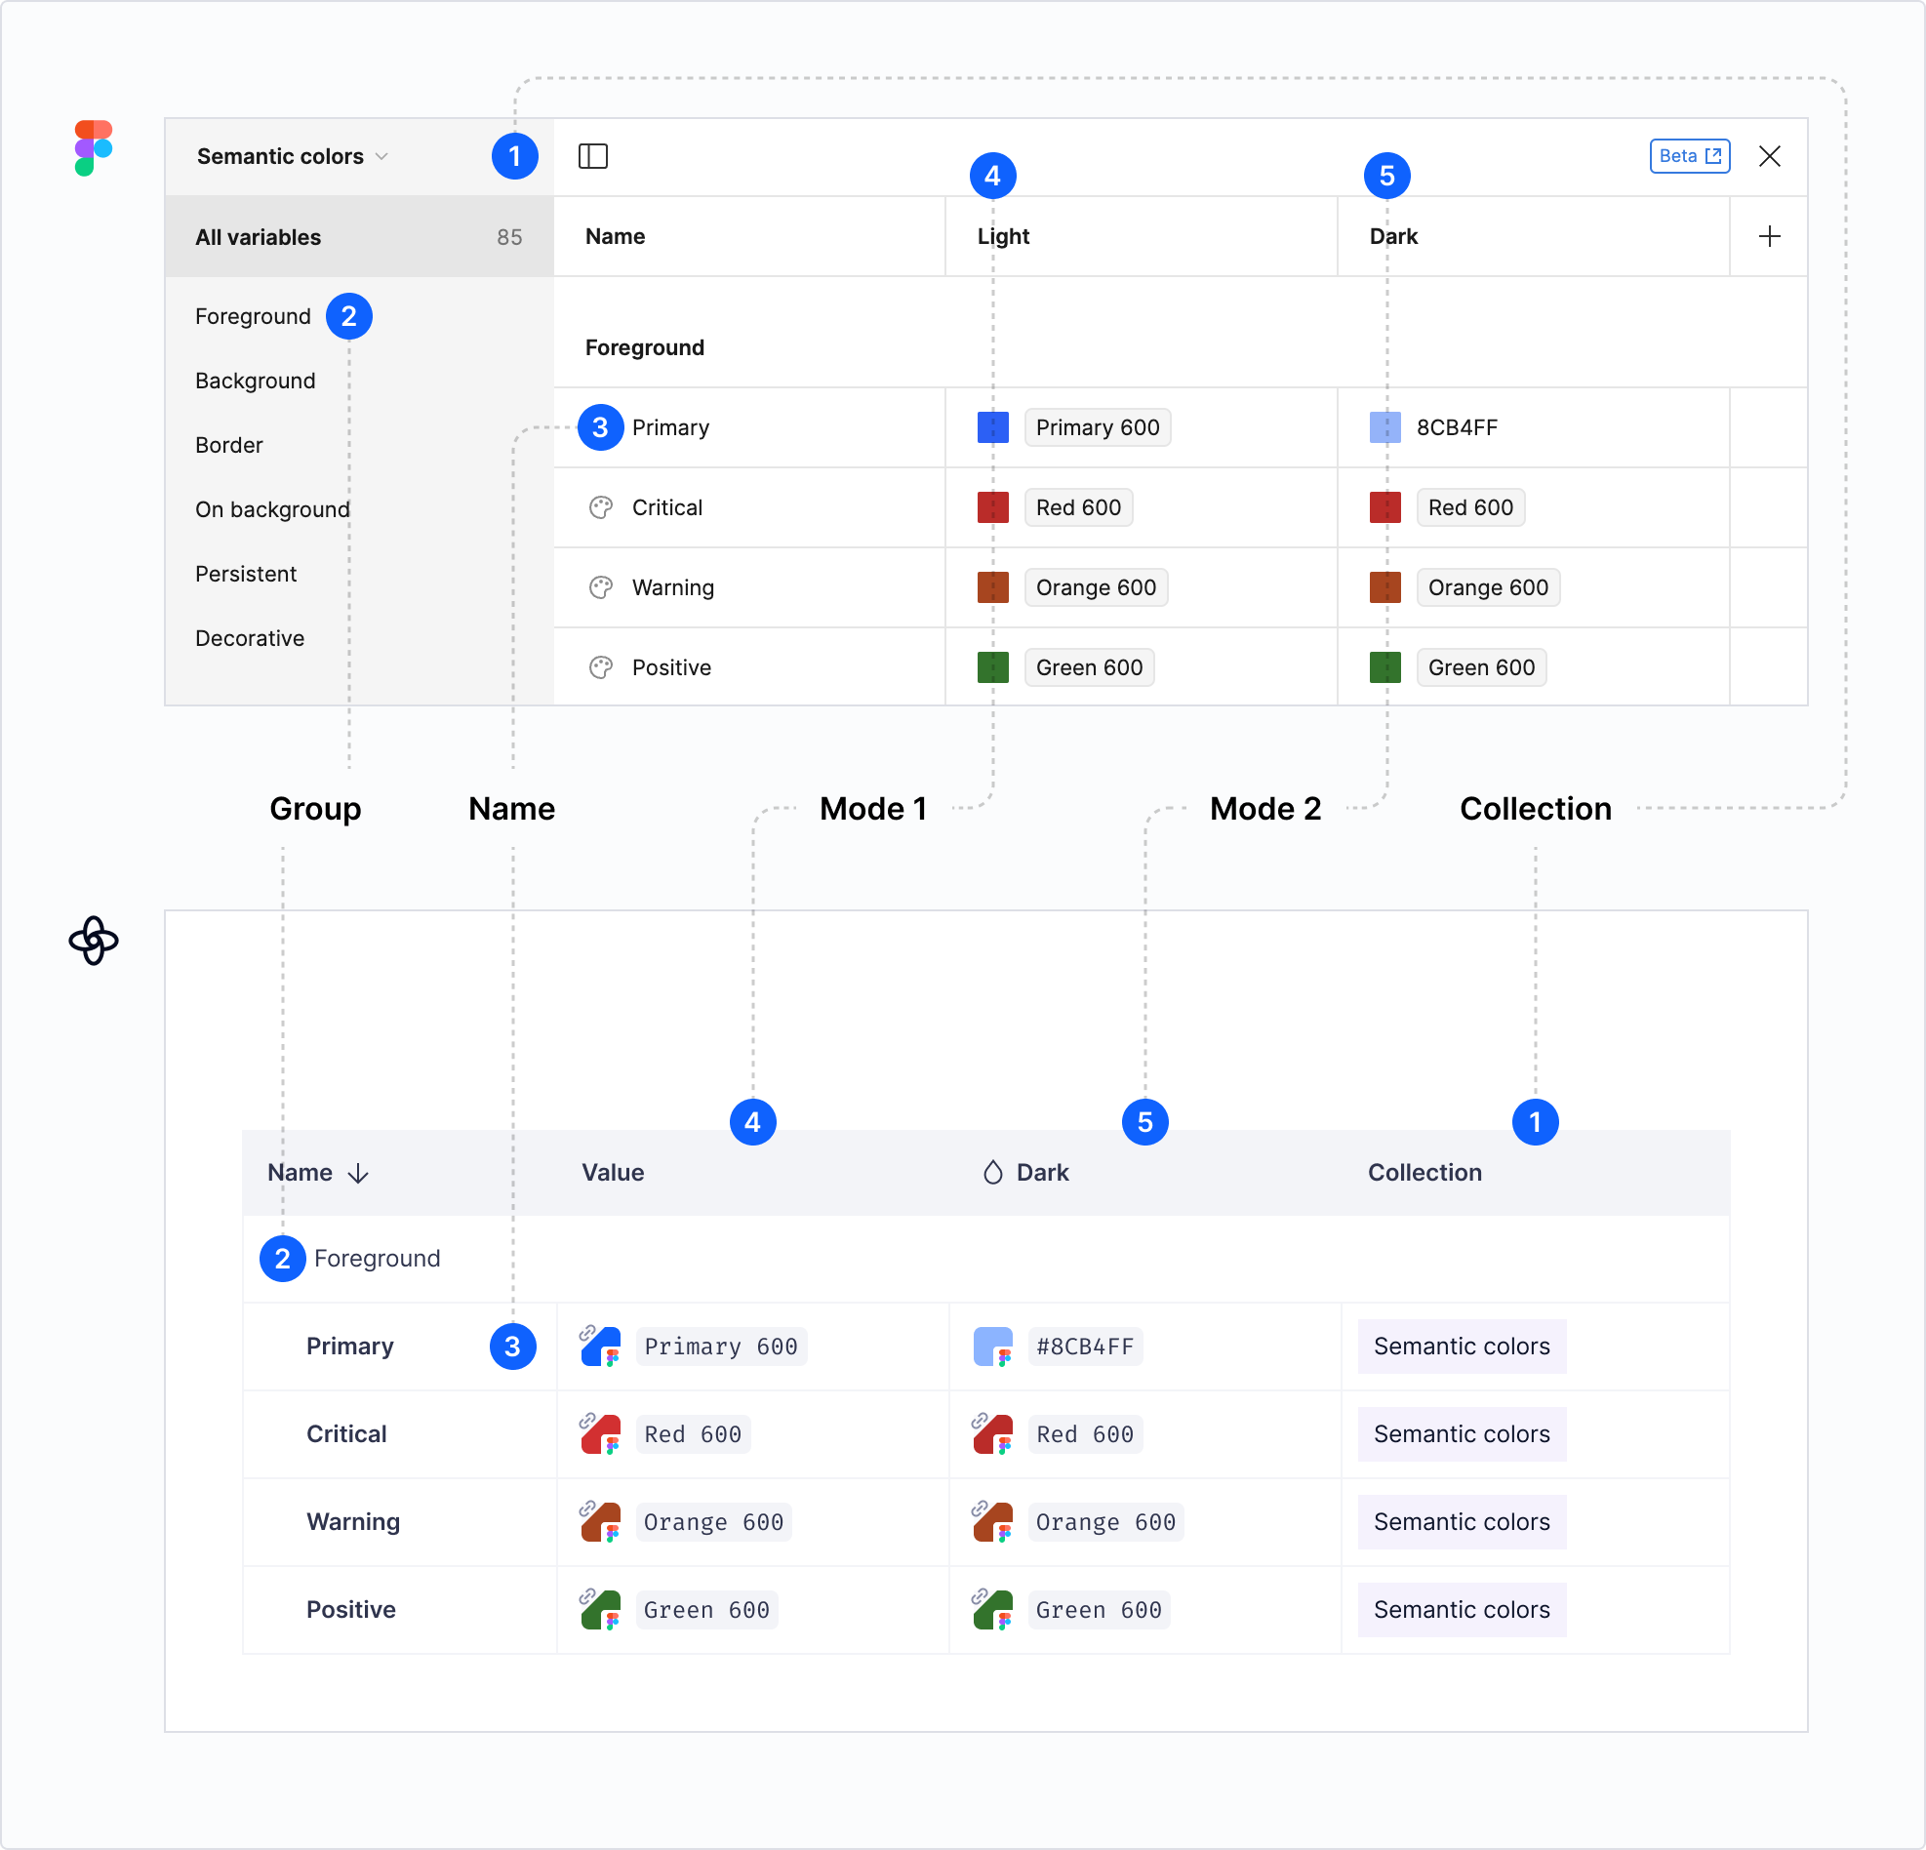The width and height of the screenshot is (1926, 1850).
Task: Click the Supernova pinwheel logo icon
Action: pyautogui.click(x=94, y=941)
